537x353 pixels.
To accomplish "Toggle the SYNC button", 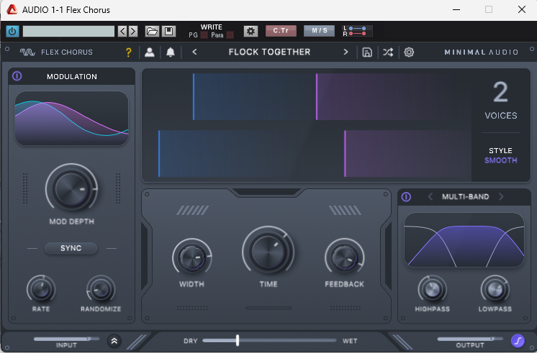I will [71, 248].
